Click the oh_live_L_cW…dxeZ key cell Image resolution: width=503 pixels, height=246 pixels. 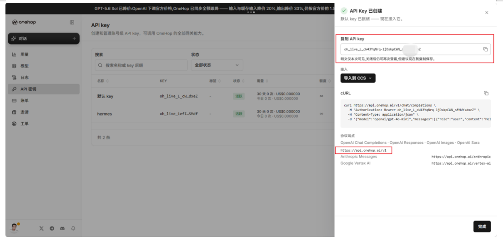point(179,96)
